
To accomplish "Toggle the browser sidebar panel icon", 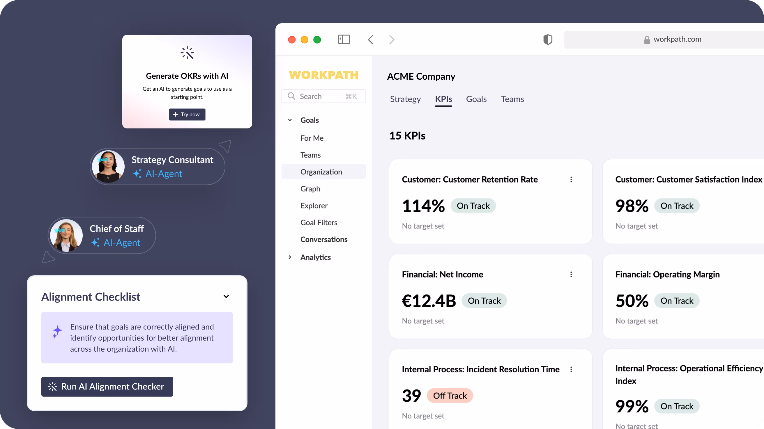I will pos(344,39).
